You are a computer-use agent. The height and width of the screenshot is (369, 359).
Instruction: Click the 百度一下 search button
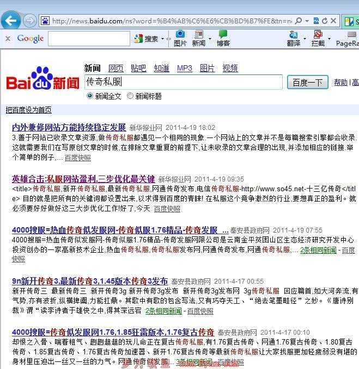pyautogui.click(x=308, y=82)
